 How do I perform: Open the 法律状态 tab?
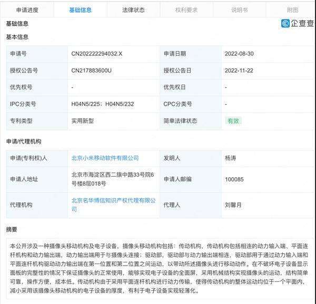click(x=133, y=10)
